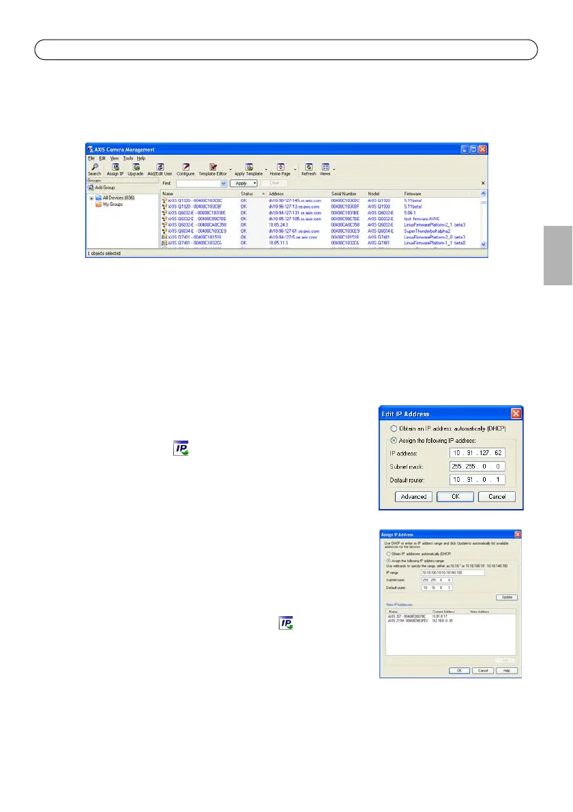Click OK in Edit IP Address dialog

click(456, 497)
